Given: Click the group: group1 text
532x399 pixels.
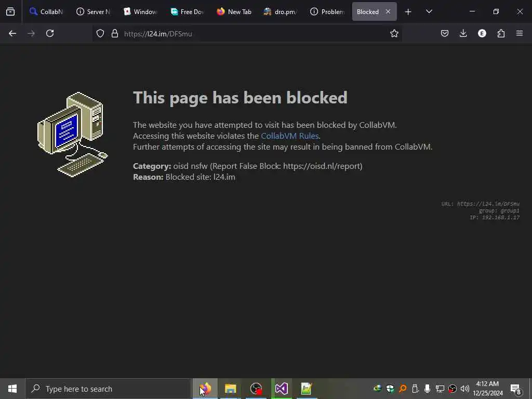Looking at the screenshot, I should coord(499,211).
